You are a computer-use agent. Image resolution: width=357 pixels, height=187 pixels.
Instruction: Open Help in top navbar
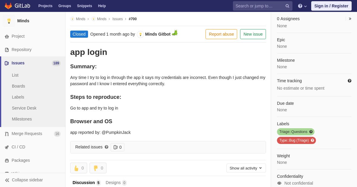(102, 6)
